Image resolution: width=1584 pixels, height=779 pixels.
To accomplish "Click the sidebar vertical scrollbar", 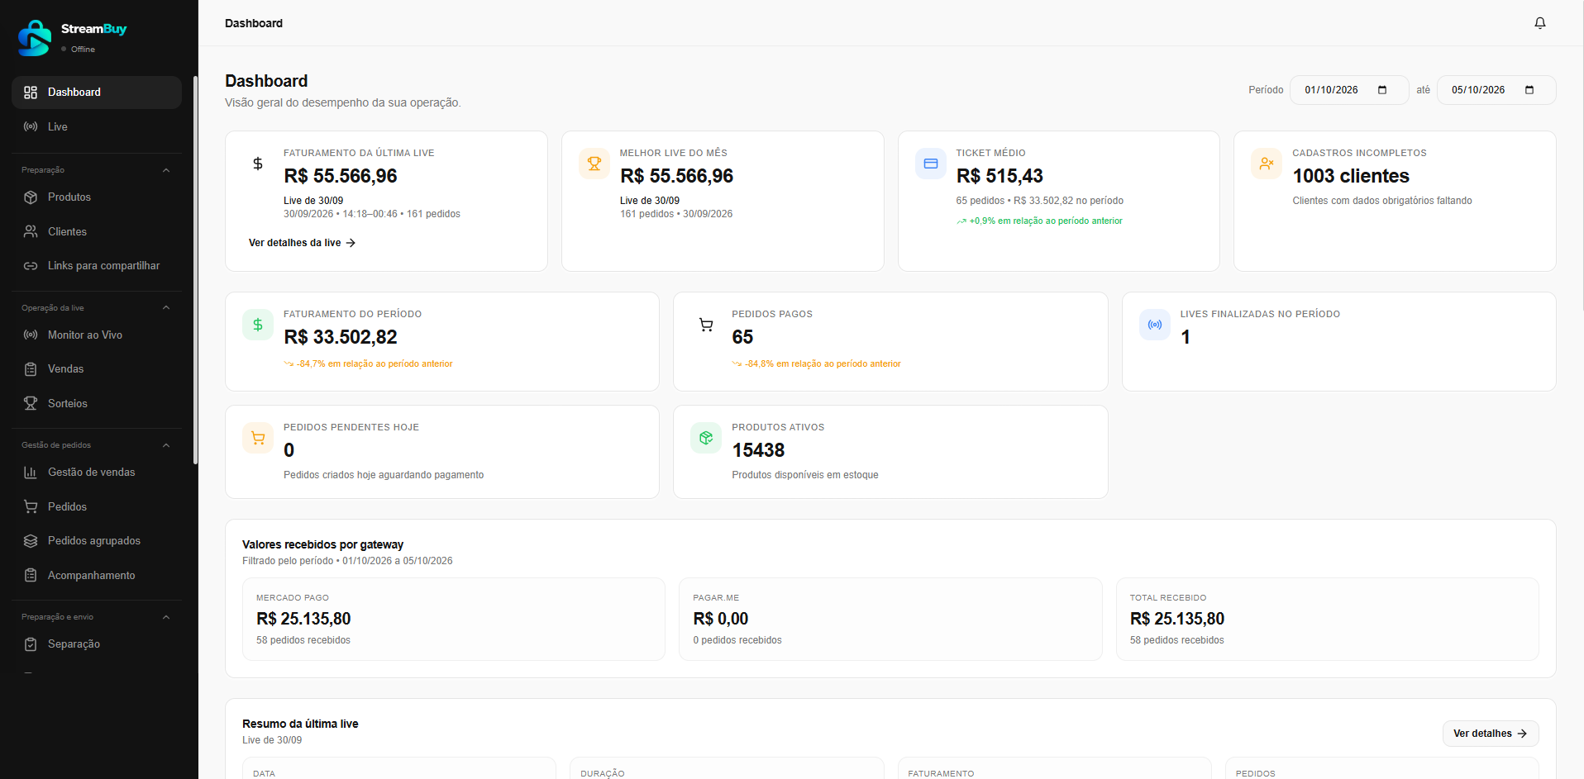I will coord(195,270).
